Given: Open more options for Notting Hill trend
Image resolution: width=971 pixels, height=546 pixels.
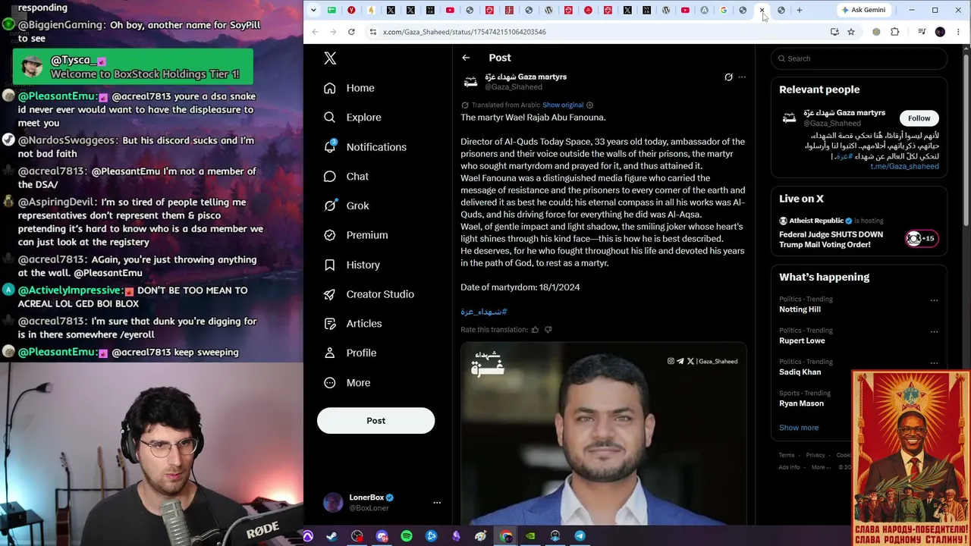Looking at the screenshot, I should click(x=934, y=300).
